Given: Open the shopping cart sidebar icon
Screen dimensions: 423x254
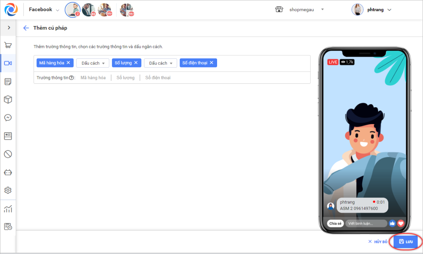Looking at the screenshot, I should (8, 45).
